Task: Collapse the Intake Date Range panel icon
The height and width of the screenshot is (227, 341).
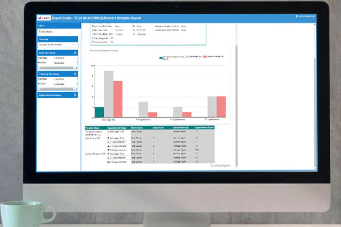Action: [x=75, y=53]
